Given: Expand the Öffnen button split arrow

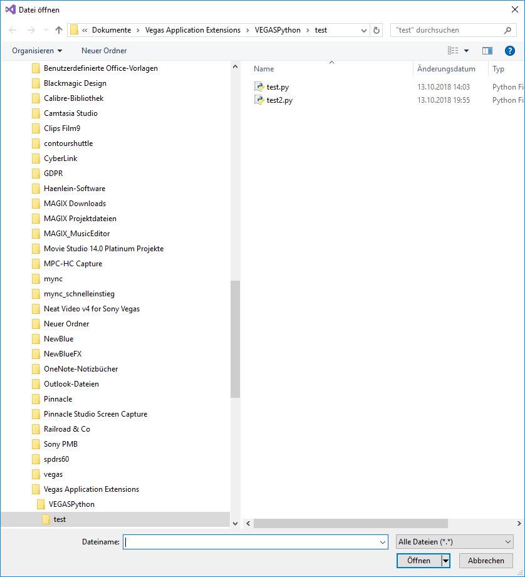Looking at the screenshot, I should click(x=446, y=561).
